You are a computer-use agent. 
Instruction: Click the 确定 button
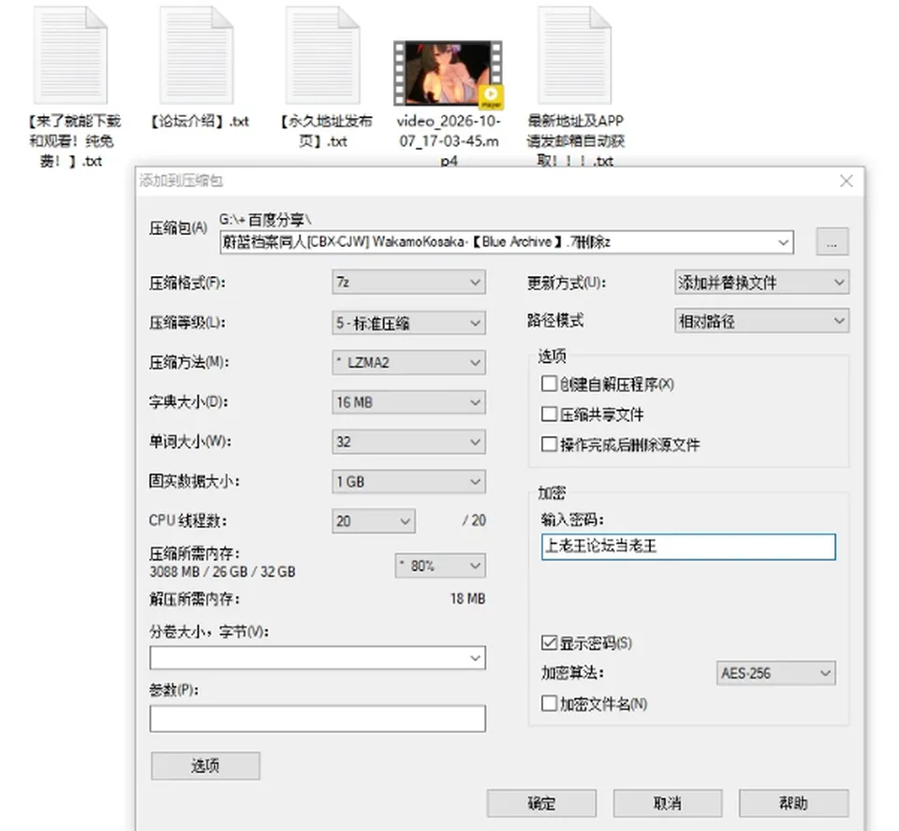[541, 804]
